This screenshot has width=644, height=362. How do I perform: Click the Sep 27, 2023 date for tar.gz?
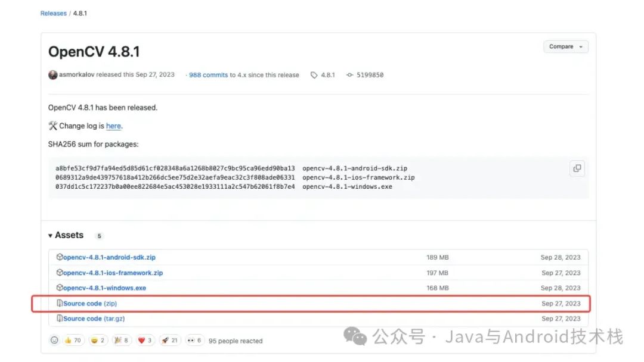[x=561, y=319]
